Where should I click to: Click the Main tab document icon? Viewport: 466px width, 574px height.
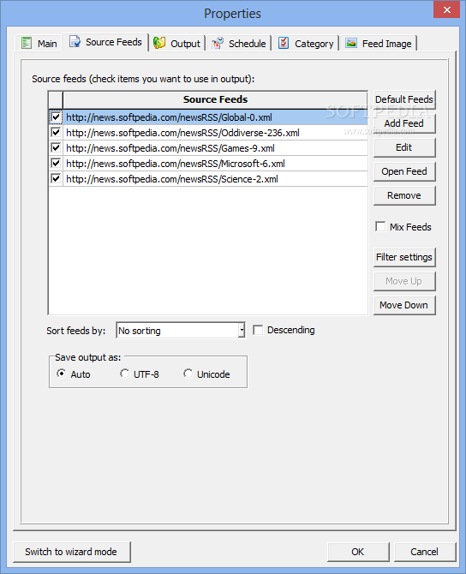click(27, 43)
